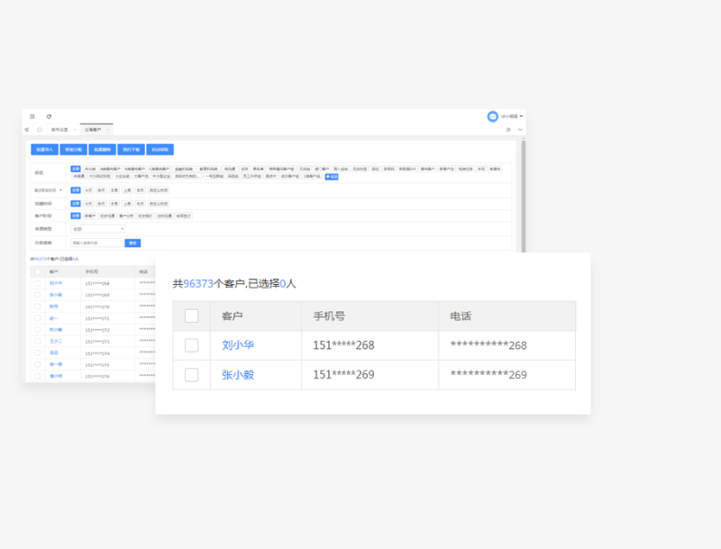Screen dimensions: 721x549
Task: Click the user avatar icon
Action: pyautogui.click(x=493, y=116)
